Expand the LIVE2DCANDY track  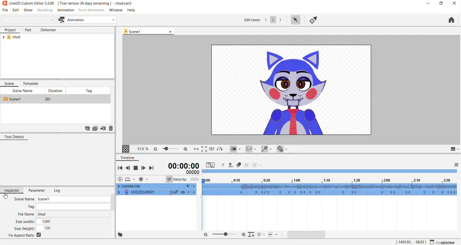click(119, 192)
